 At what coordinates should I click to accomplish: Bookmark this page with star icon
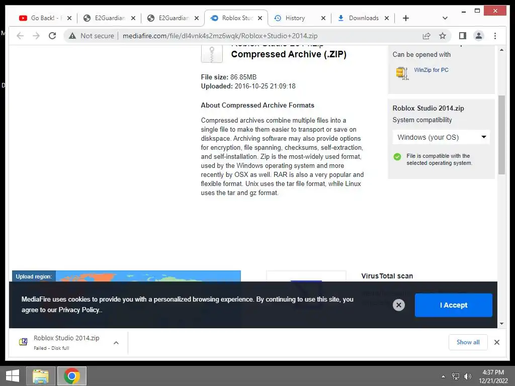tap(443, 36)
